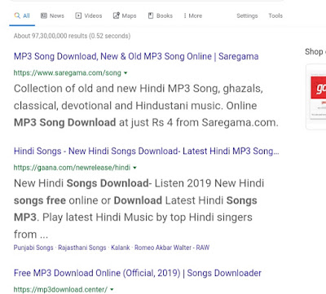The height and width of the screenshot is (294, 326).
Task: Click the book icon for Books
Action: pyautogui.click(x=151, y=15)
